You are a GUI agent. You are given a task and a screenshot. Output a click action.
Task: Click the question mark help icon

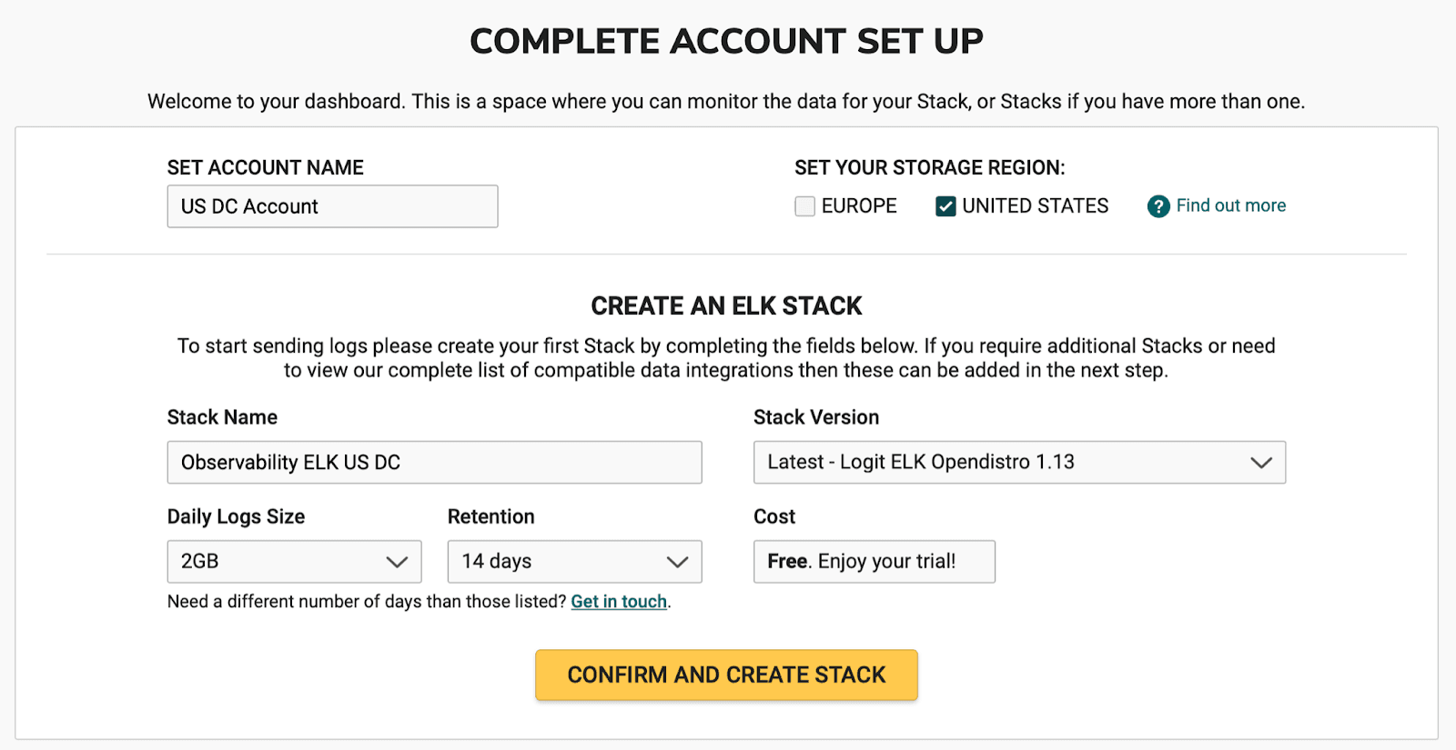[1157, 205]
